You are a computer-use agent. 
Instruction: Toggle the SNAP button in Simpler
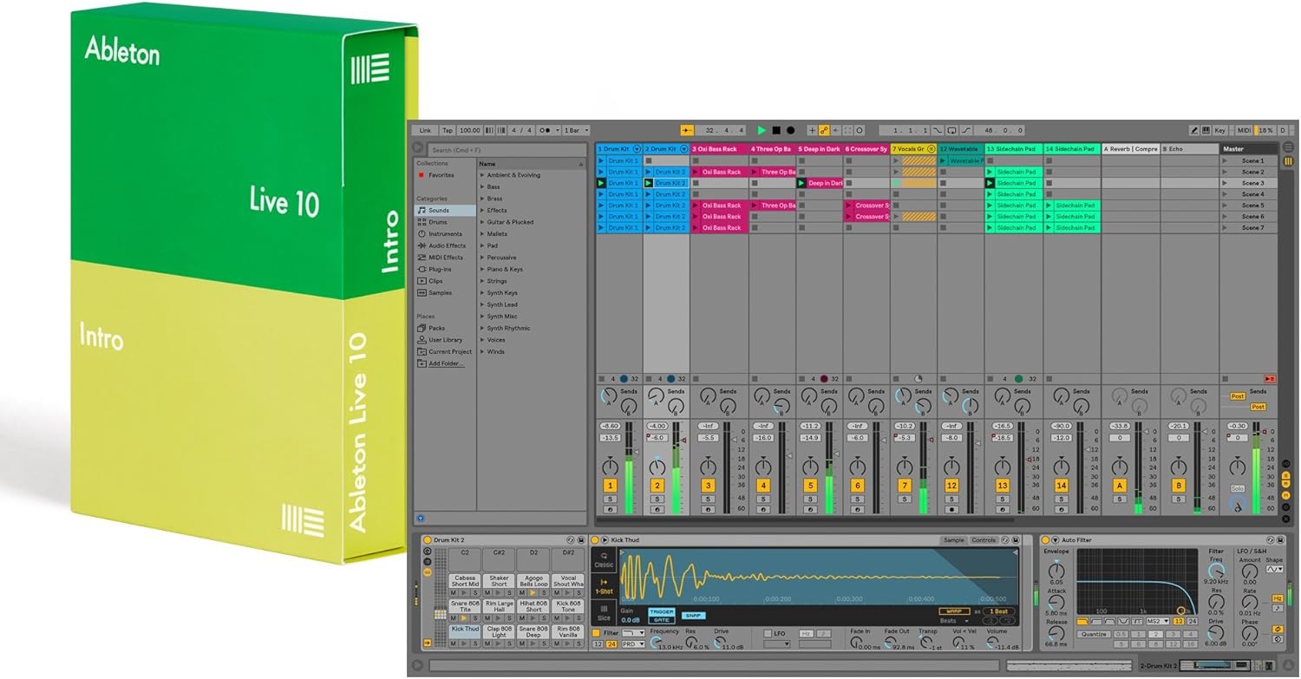[692, 616]
